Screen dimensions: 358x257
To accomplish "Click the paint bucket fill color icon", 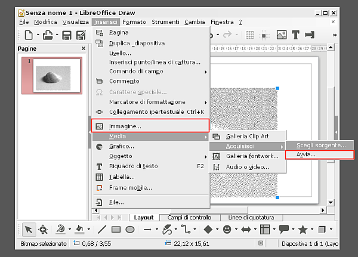I will (79, 229).
